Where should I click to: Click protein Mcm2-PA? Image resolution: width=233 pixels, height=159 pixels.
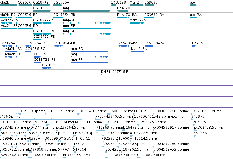tap(138, 51)
